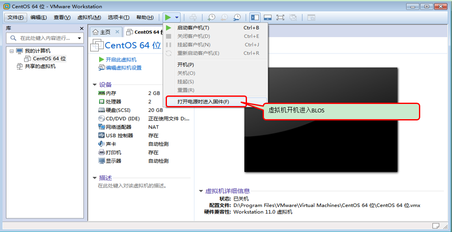This screenshot has height=232, width=452.
Task: Click the 硬盘(SCSI) hard disk icon
Action: click(101, 110)
